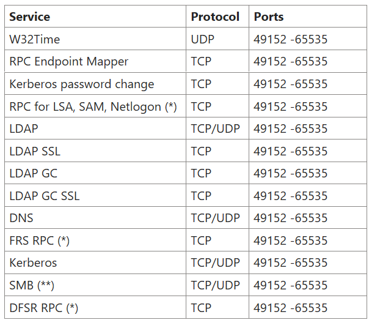Screen dimensions: 369x320
Task: Select the W32Time service cell
Action: [95, 39]
